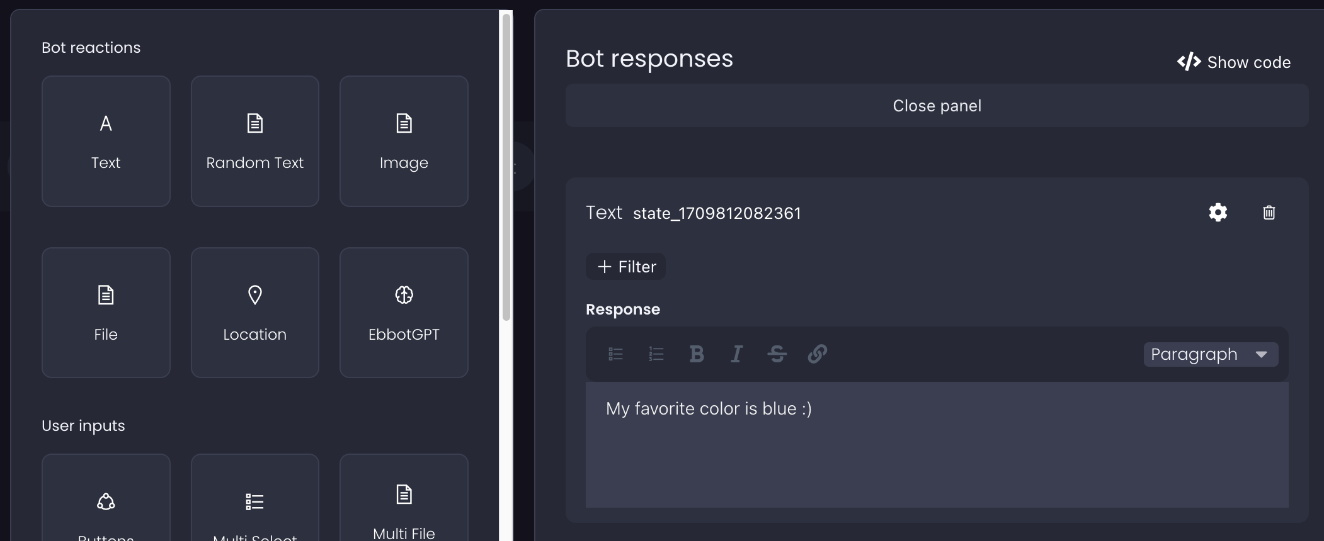Open settings gear for the Text state
The width and height of the screenshot is (1324, 541).
click(x=1218, y=213)
